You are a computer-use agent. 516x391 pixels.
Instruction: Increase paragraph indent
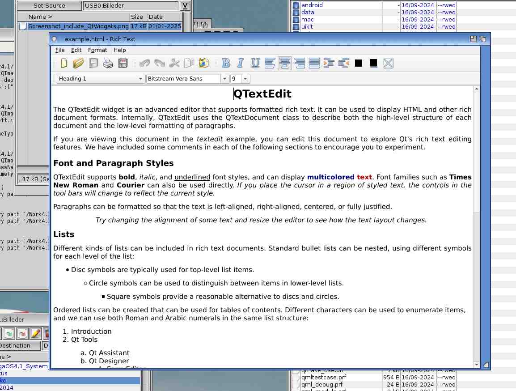pyautogui.click(x=329, y=63)
